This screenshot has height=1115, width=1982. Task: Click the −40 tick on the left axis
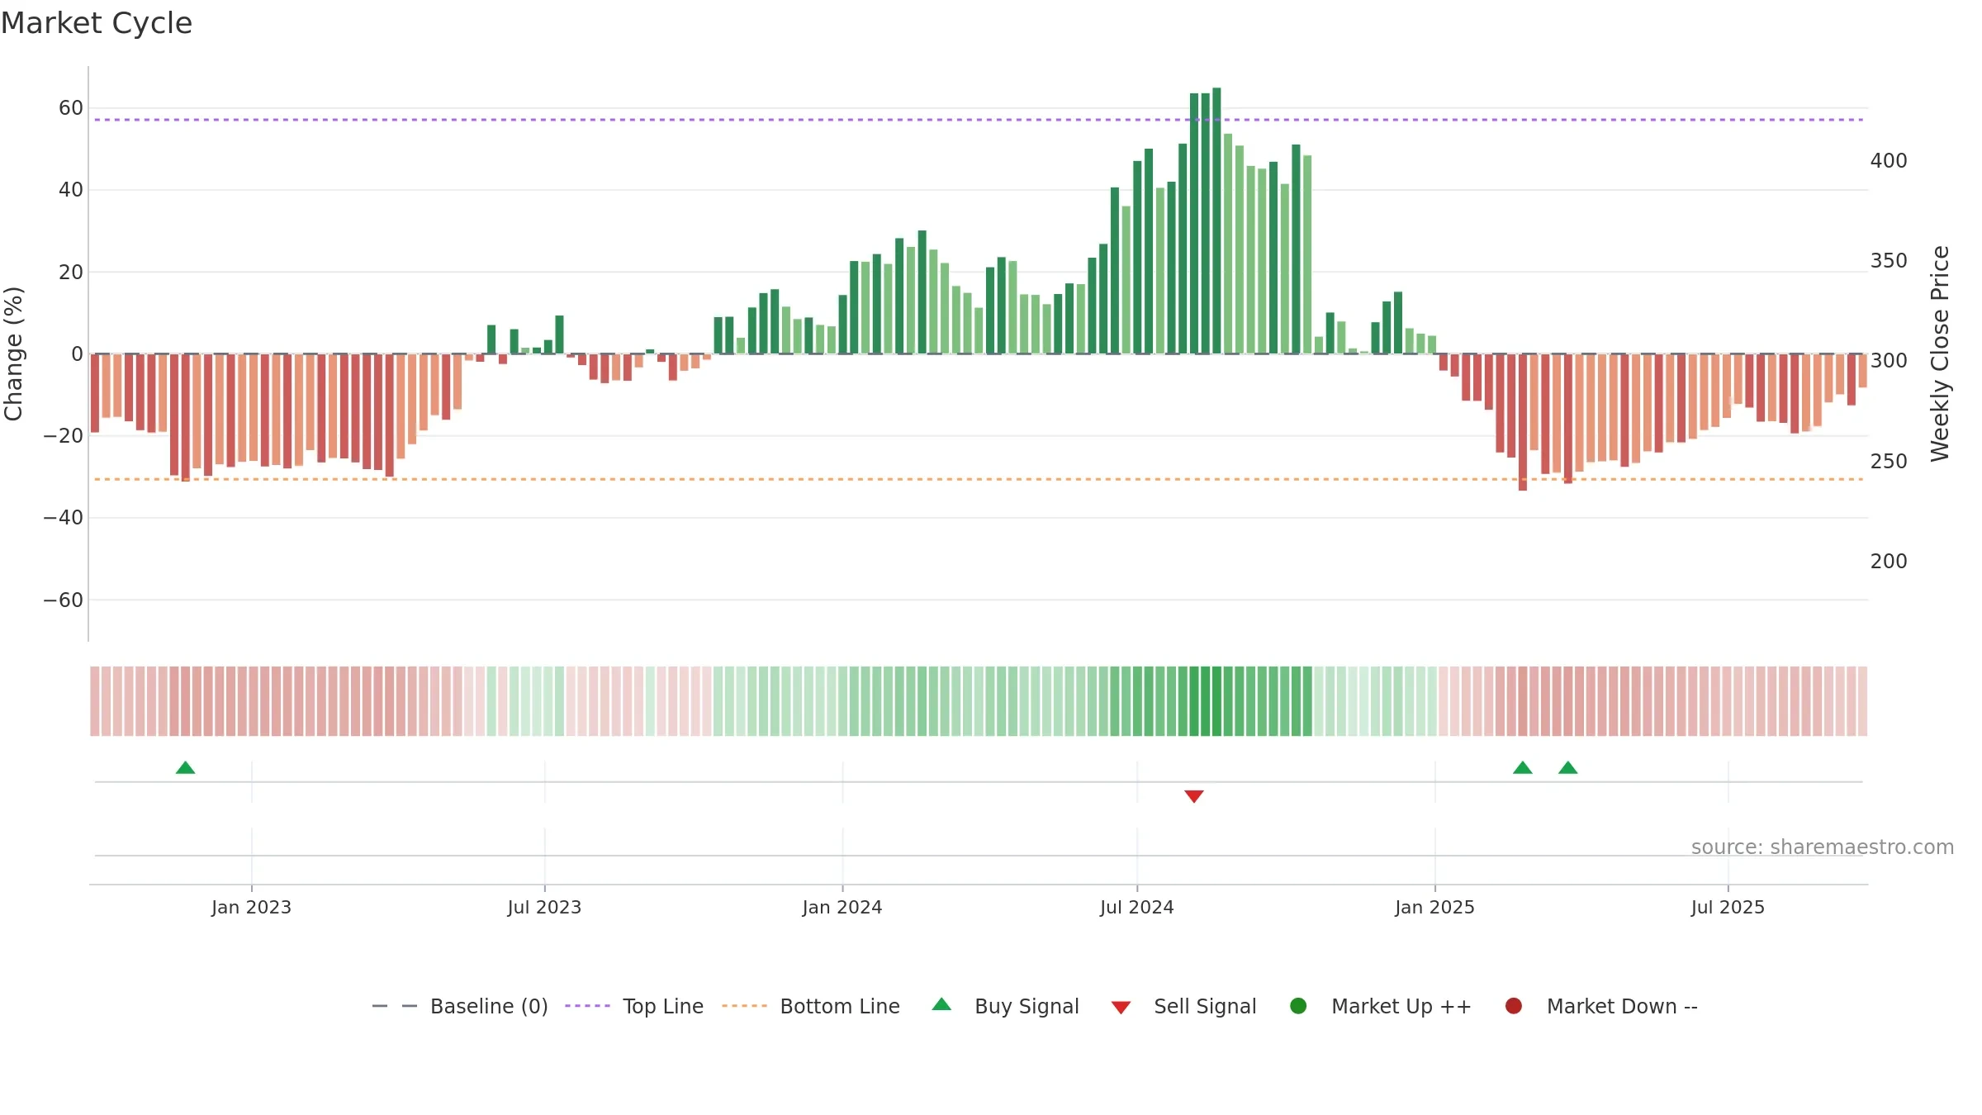pos(64,518)
